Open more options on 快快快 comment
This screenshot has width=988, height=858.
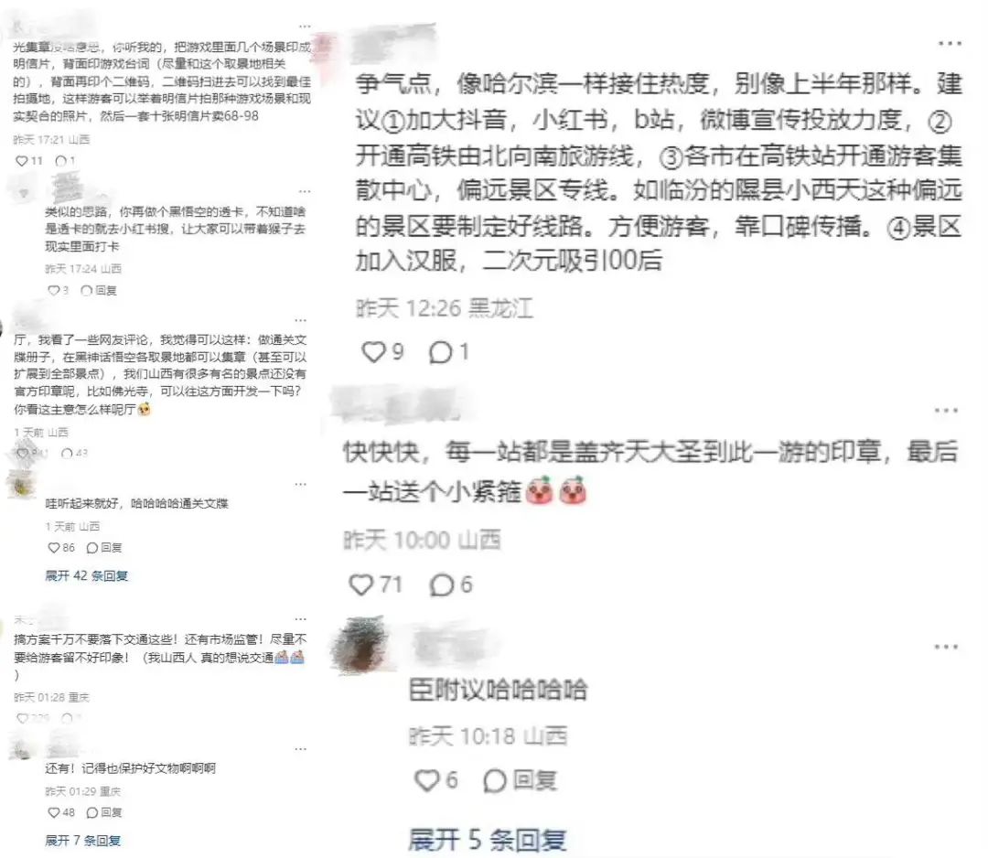tap(946, 411)
